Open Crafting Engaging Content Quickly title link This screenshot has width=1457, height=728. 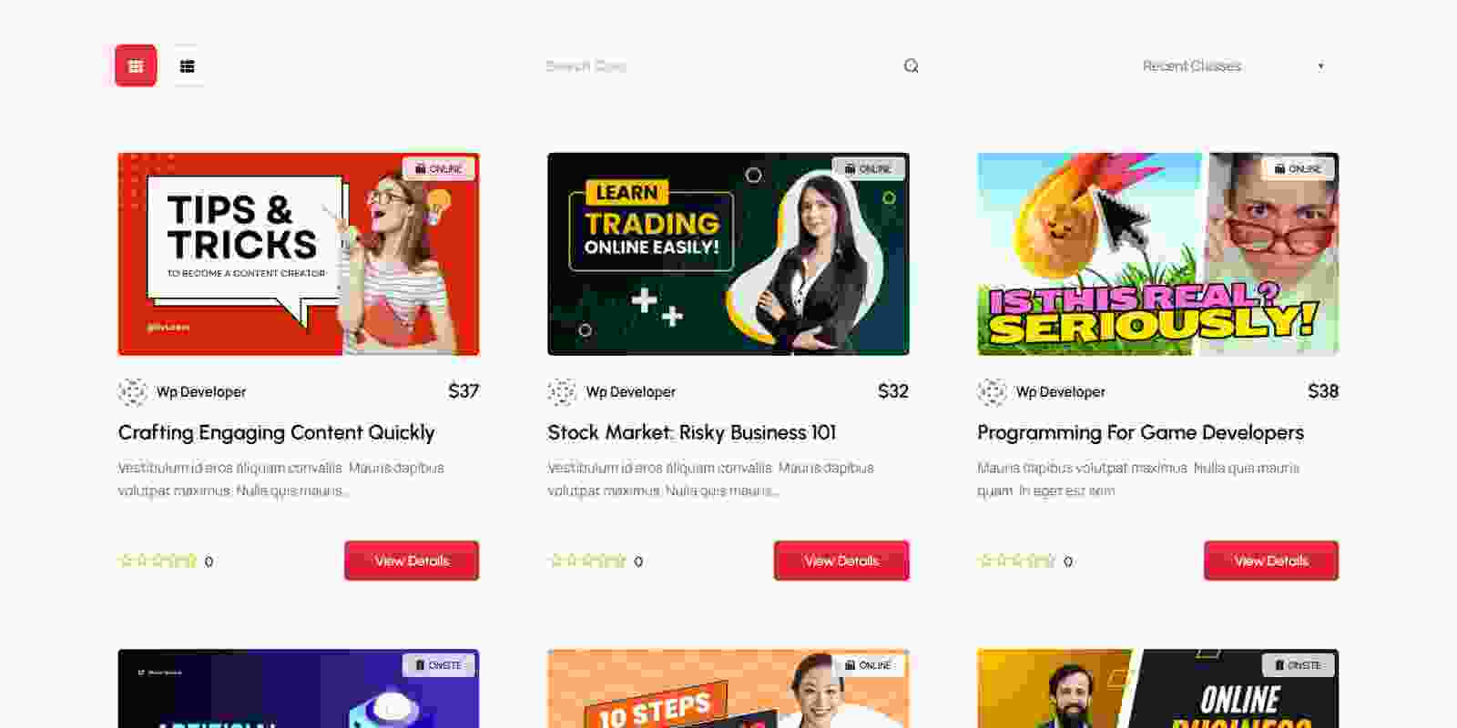tap(276, 433)
